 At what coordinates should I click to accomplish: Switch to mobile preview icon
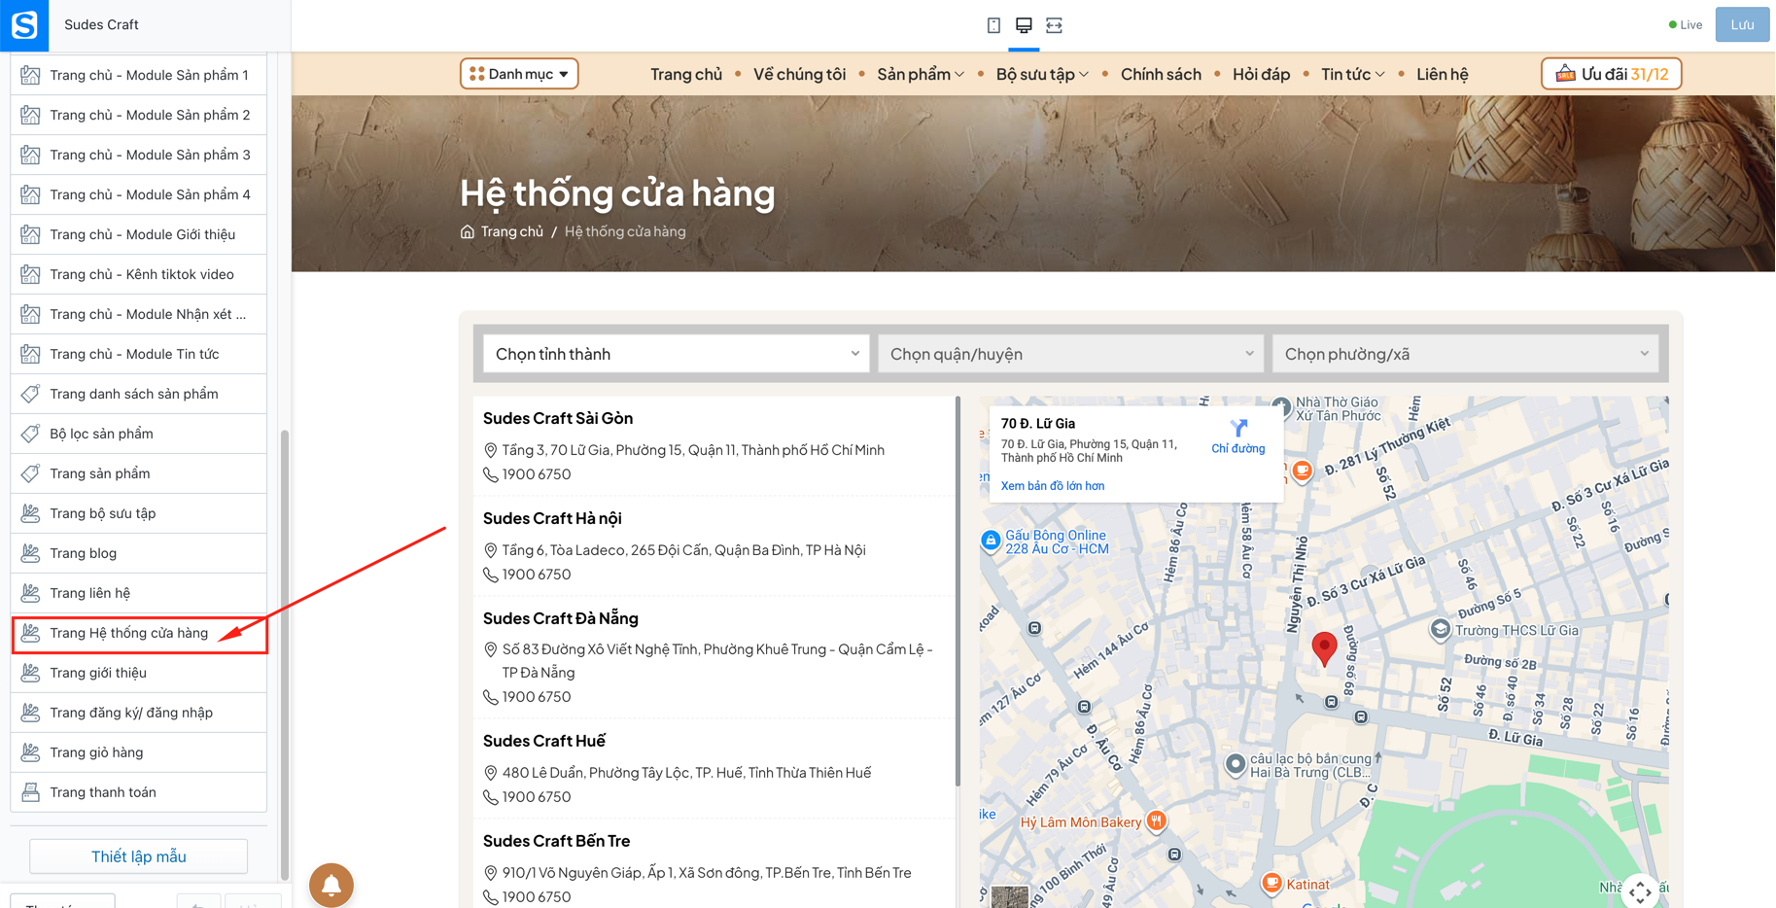coord(993,25)
